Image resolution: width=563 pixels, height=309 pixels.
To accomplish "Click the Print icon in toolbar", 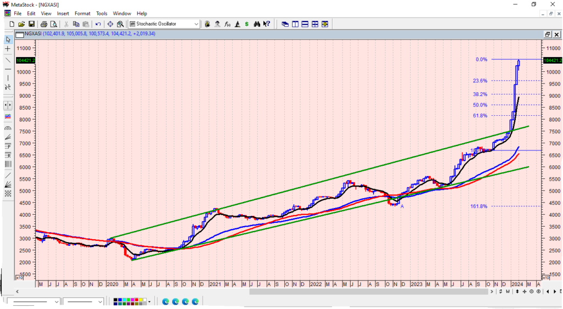I will pyautogui.click(x=44, y=24).
